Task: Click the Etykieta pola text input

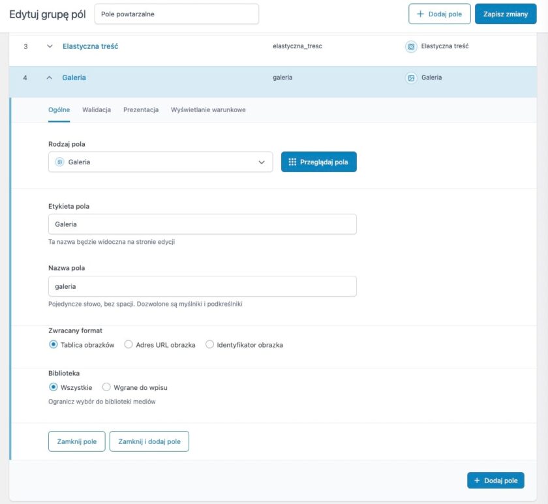Action: (x=202, y=224)
